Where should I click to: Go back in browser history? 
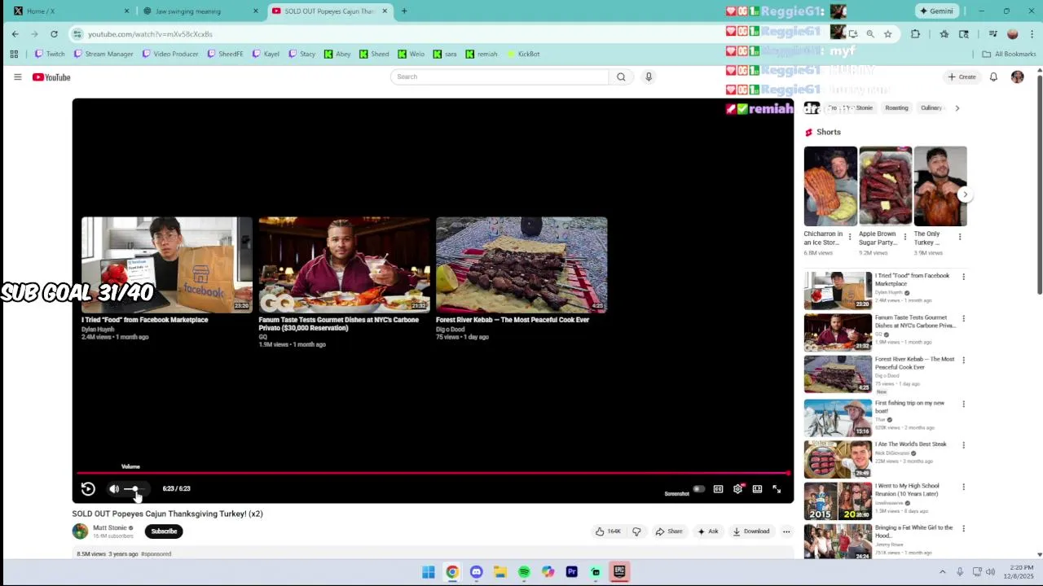point(15,33)
